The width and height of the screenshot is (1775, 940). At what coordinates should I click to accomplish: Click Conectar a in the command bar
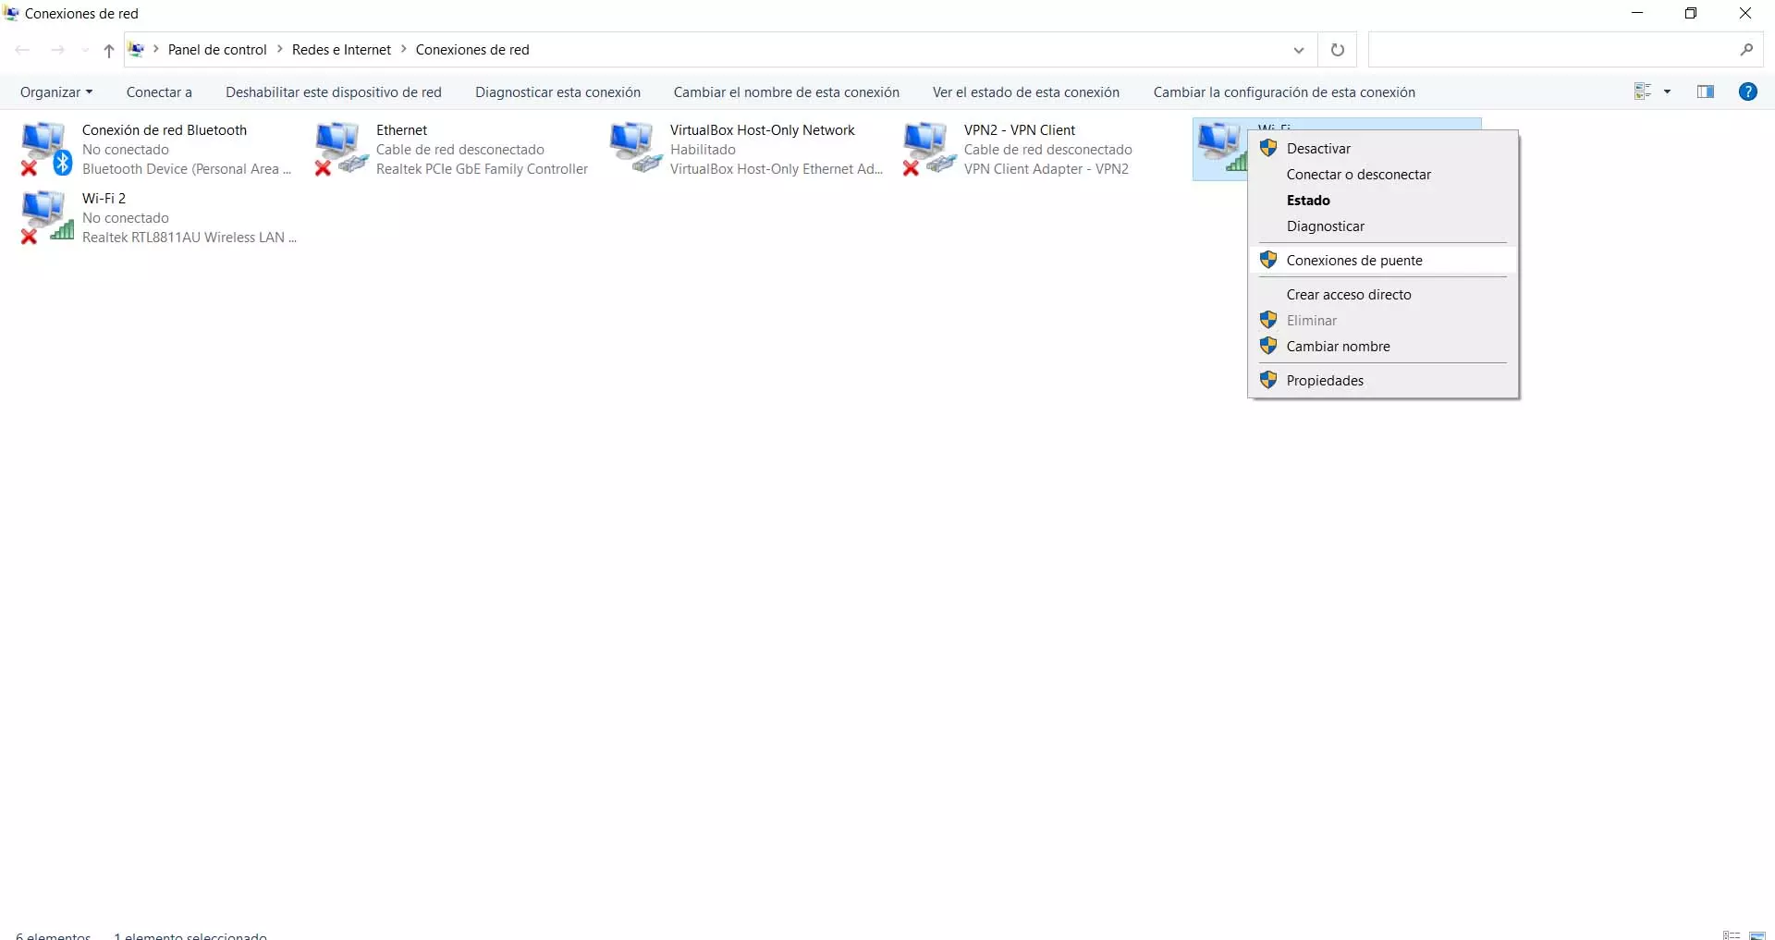pos(159,92)
